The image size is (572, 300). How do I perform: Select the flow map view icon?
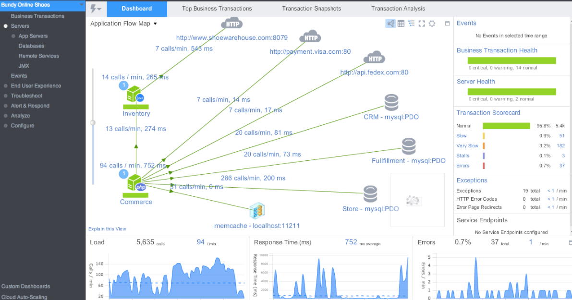(390, 24)
